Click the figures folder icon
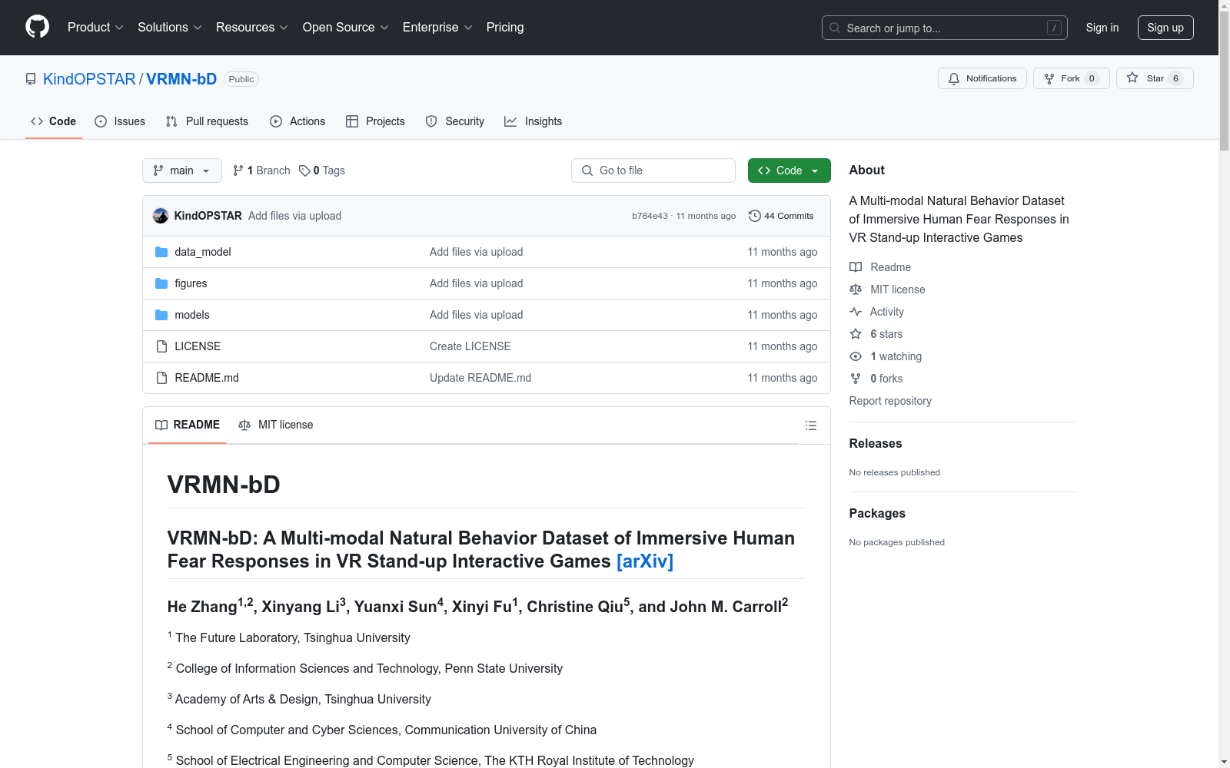Screen dimensions: 1230x768 (161, 283)
